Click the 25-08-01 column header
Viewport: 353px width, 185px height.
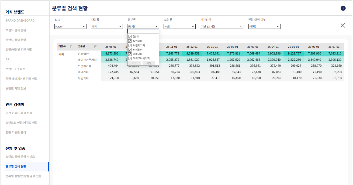(111, 47)
